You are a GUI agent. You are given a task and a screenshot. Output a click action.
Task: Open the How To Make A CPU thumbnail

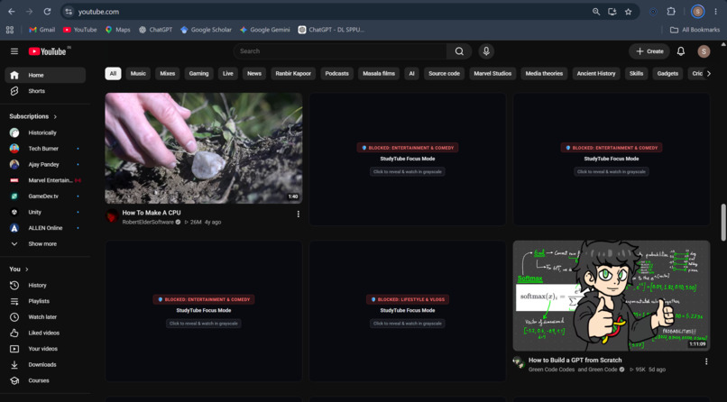[204, 148]
